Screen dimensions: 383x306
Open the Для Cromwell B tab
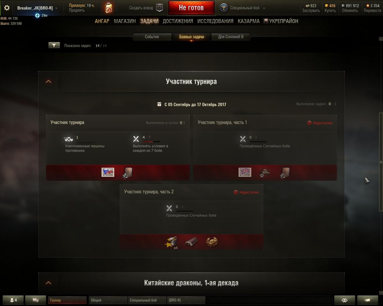click(x=231, y=37)
